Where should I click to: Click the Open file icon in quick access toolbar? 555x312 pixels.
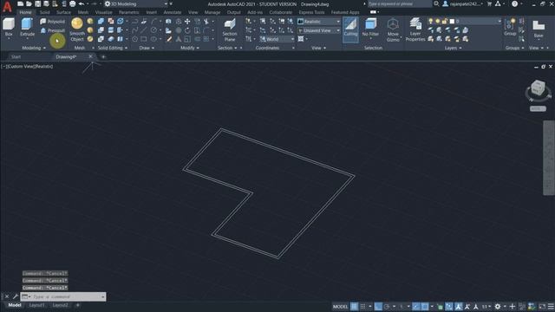click(x=29, y=3)
